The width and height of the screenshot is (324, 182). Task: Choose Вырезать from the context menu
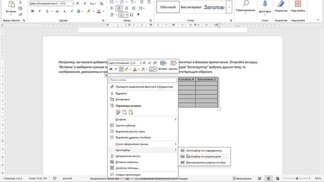143,94
